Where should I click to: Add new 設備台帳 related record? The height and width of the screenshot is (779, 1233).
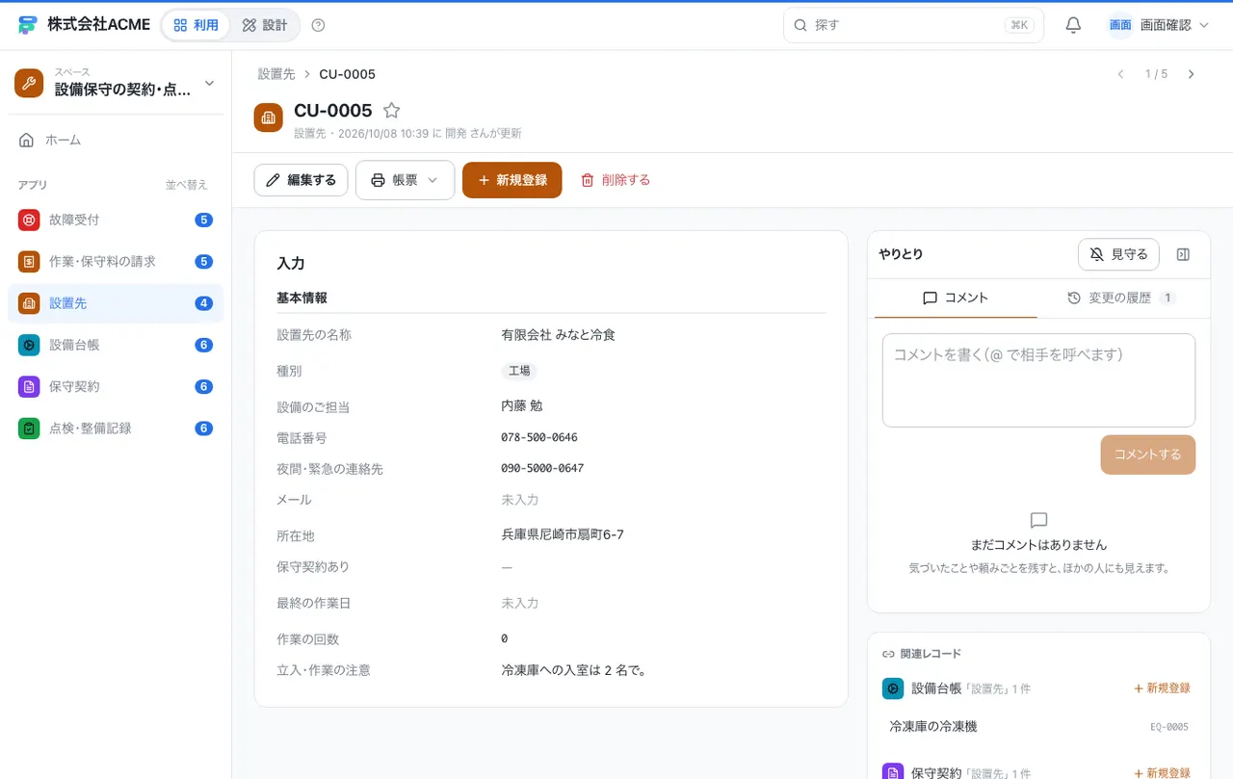point(1162,688)
